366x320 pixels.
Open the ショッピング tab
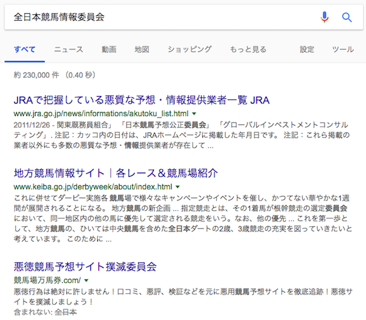(189, 50)
